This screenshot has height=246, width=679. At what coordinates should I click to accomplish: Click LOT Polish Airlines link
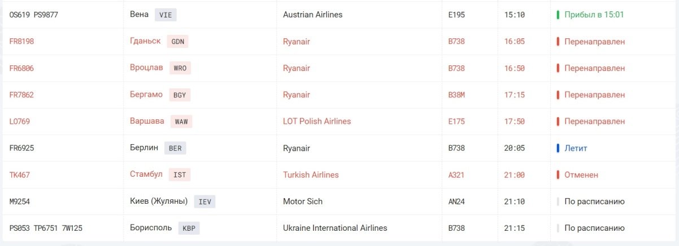[x=317, y=122]
